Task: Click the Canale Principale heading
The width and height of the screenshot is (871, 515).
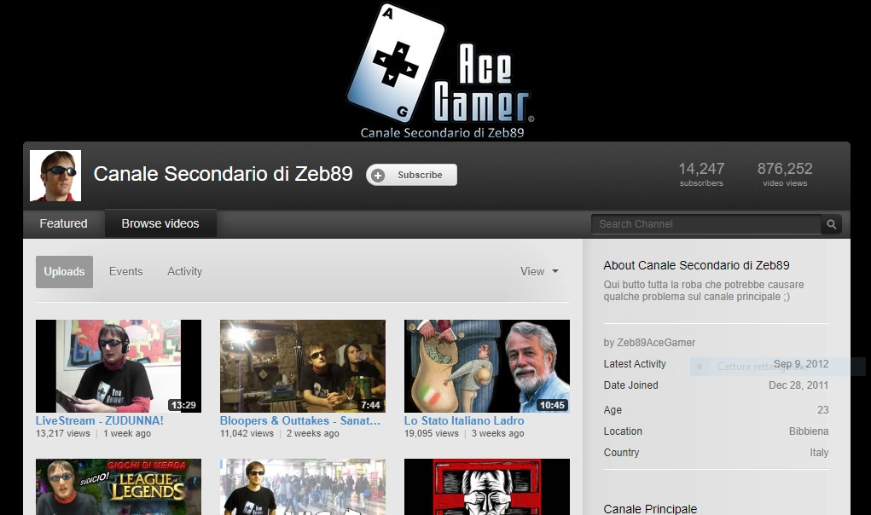Action: pos(650,509)
